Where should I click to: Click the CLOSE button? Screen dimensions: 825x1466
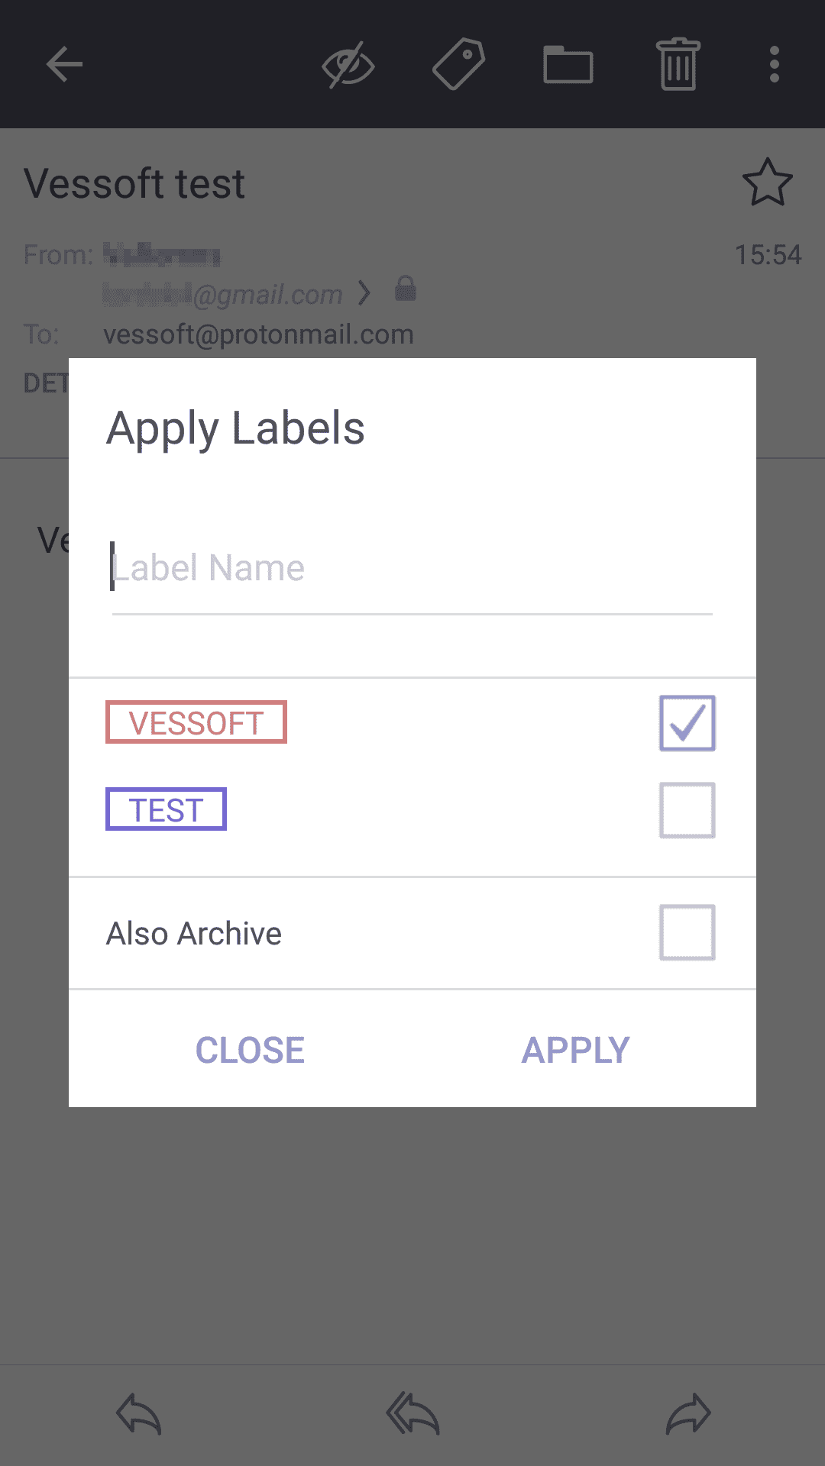[250, 1050]
